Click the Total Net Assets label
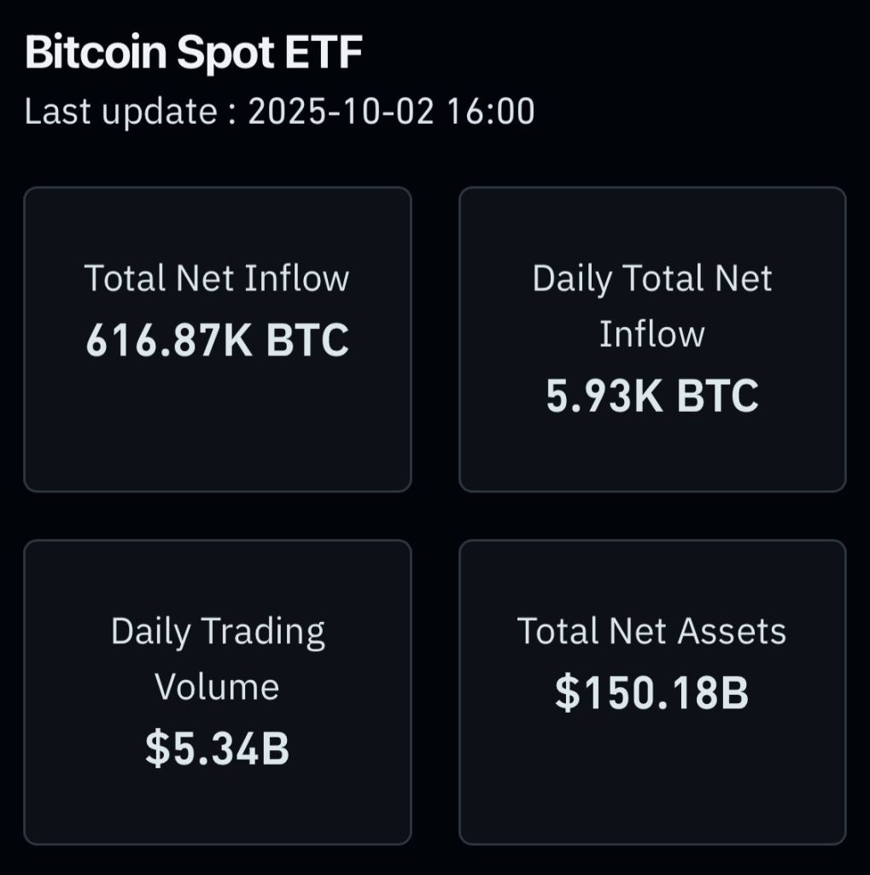 click(652, 632)
